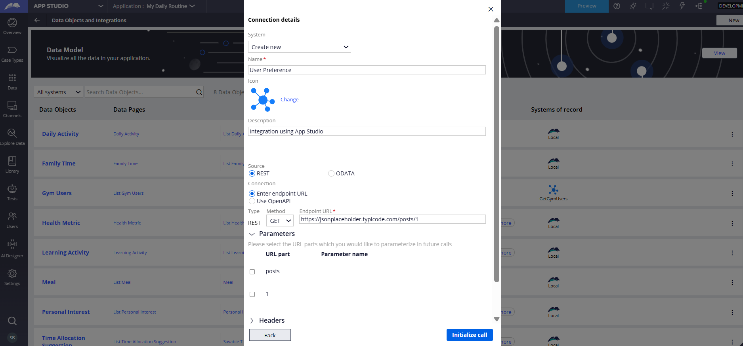The image size is (743, 346).
Task: Click the Change icon link
Action: 289,100
